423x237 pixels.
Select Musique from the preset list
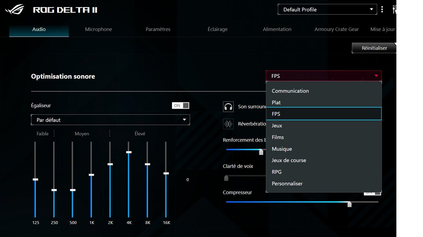(324, 149)
